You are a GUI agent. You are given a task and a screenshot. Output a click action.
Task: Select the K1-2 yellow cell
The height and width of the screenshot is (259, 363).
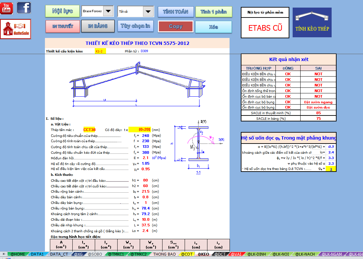pos(100,51)
